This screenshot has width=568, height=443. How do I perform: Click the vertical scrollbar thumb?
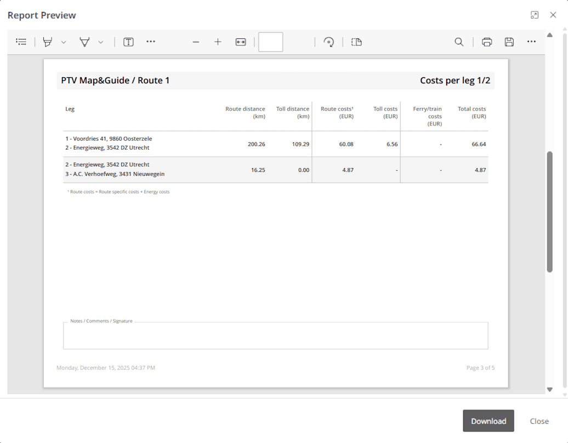tap(549, 211)
